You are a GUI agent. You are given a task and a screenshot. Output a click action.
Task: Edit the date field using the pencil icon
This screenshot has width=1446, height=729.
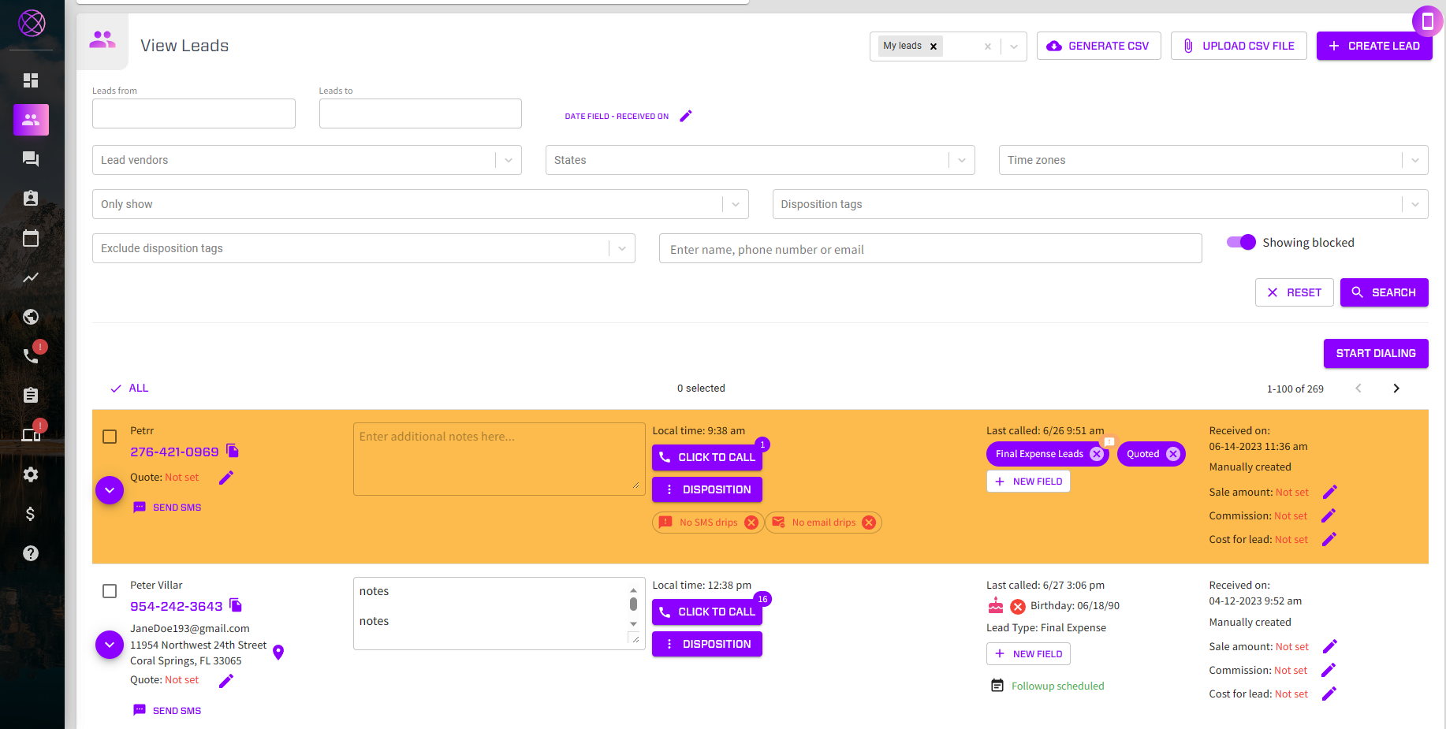(x=685, y=115)
